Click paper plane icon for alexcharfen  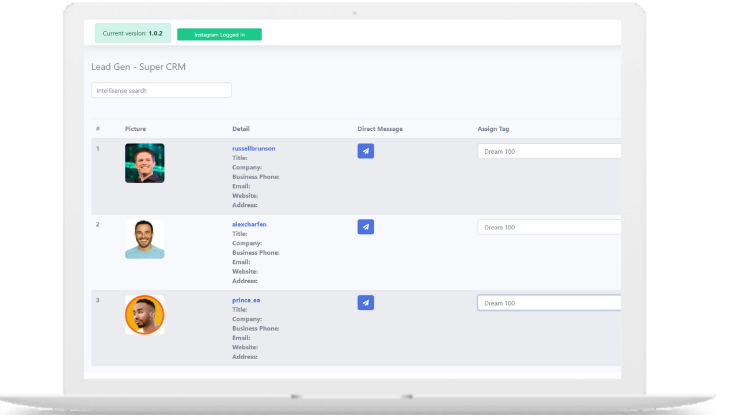[x=366, y=227]
